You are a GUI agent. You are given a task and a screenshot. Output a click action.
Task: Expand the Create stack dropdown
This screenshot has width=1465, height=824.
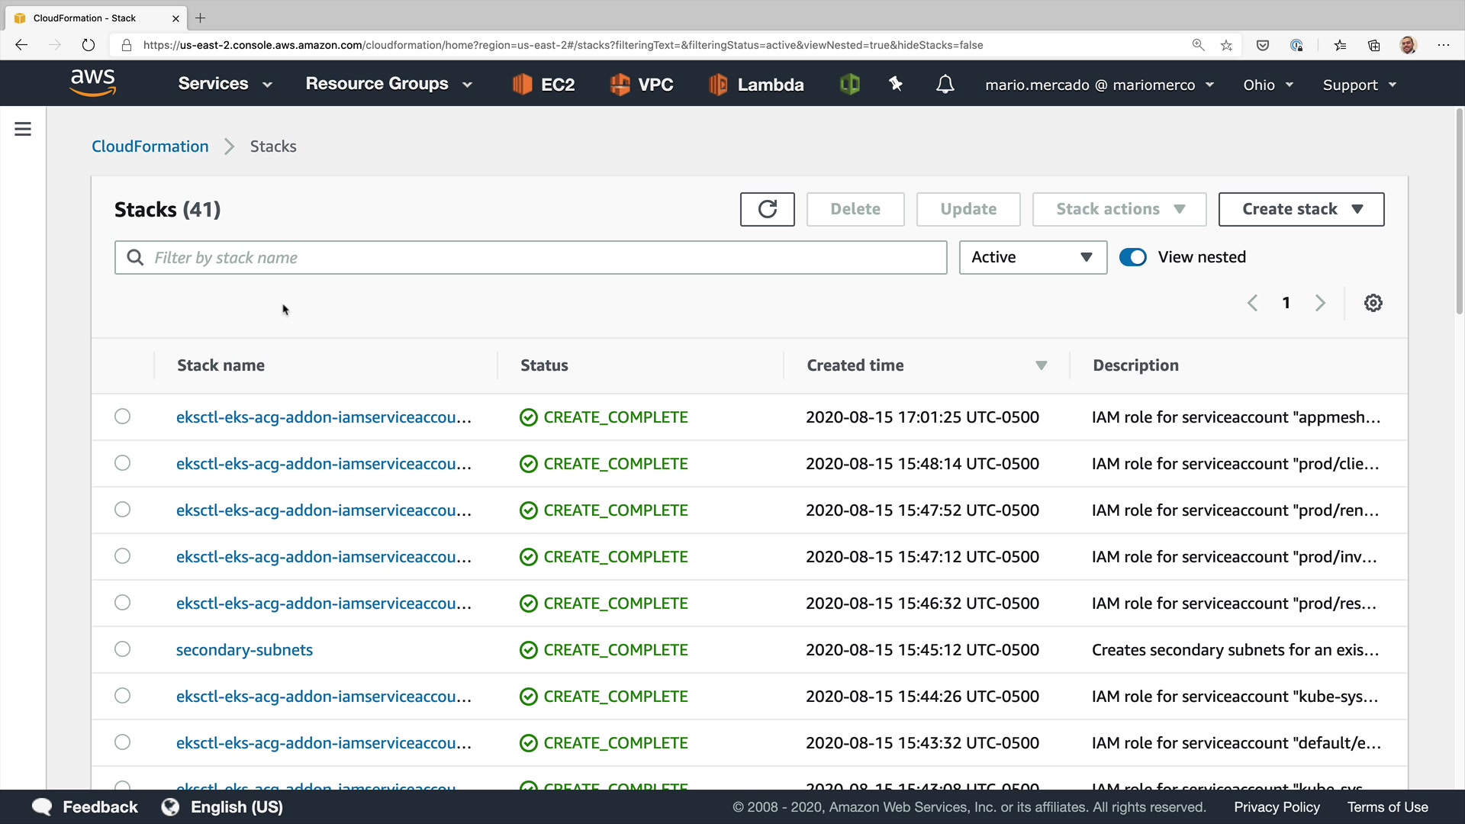[1301, 209]
